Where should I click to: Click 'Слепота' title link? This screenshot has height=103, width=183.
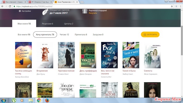pyautogui.click(x=148, y=71)
